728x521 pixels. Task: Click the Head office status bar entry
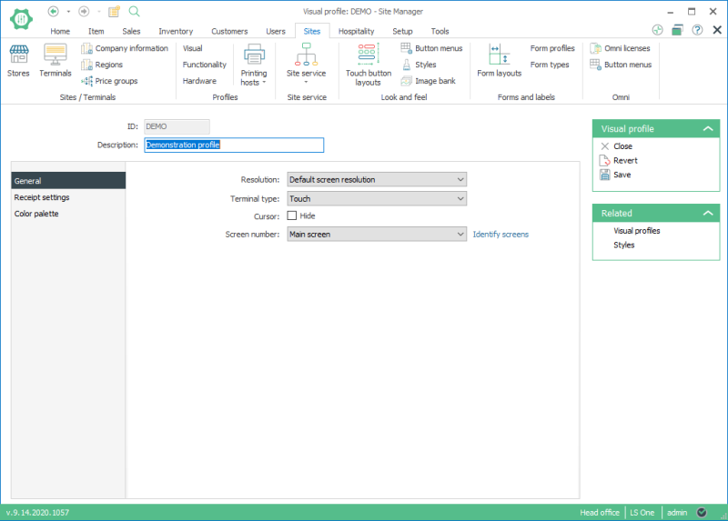click(x=600, y=512)
